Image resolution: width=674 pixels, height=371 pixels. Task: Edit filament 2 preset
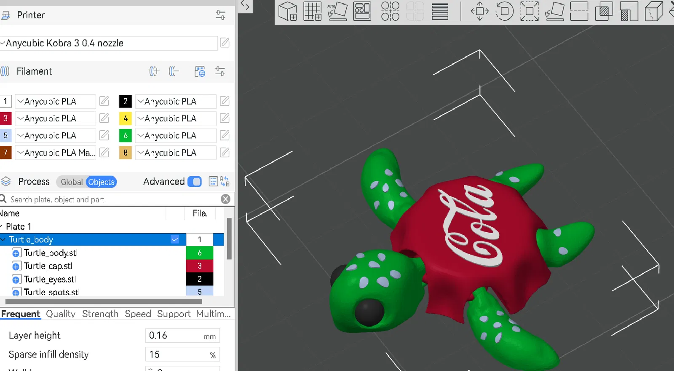coord(225,101)
